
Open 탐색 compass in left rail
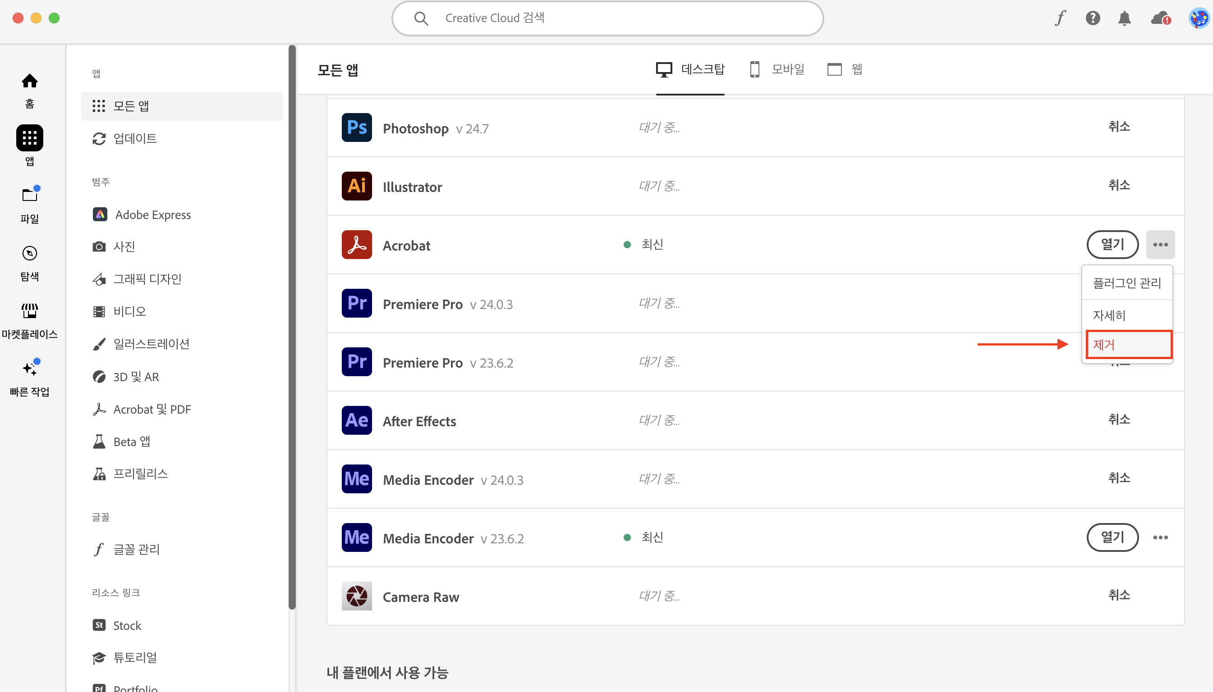pos(29,263)
